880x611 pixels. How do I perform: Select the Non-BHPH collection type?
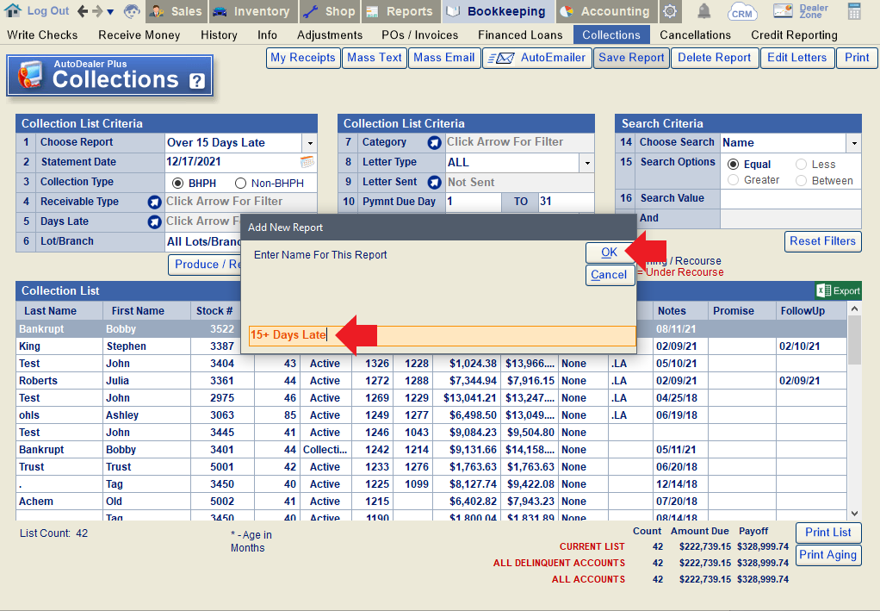coord(241,183)
